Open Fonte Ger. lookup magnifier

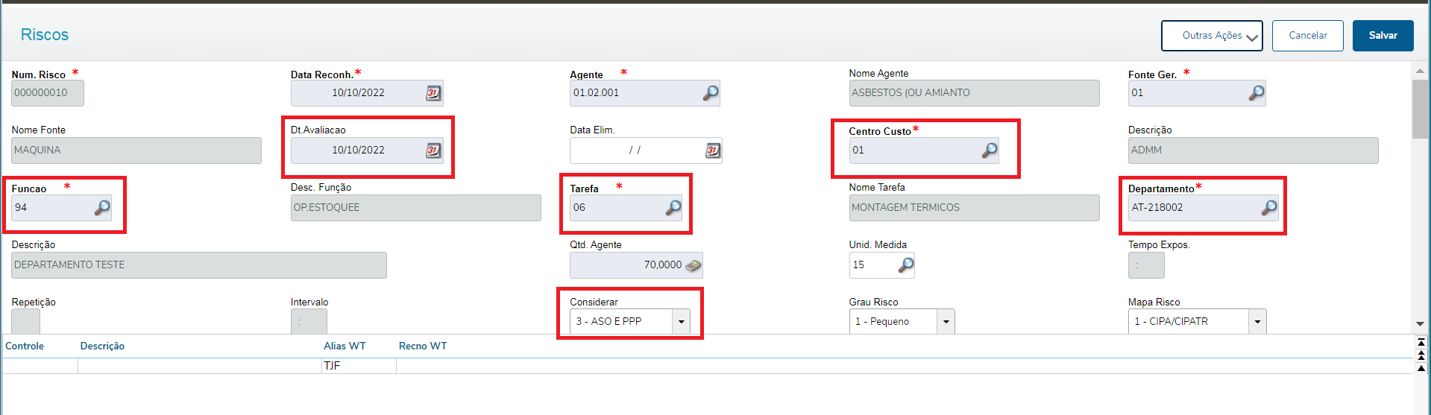1257,93
